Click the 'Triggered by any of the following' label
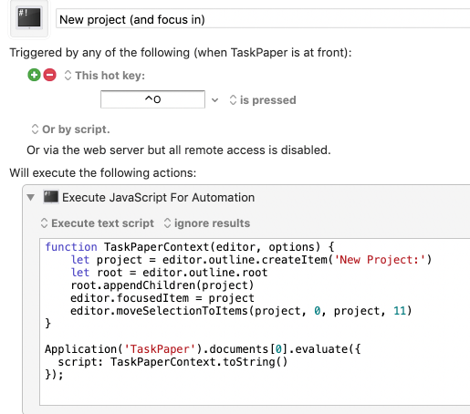This screenshot has width=470, height=414. [x=181, y=52]
